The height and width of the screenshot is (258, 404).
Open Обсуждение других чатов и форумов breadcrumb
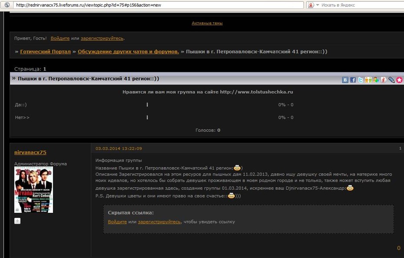coord(128,52)
